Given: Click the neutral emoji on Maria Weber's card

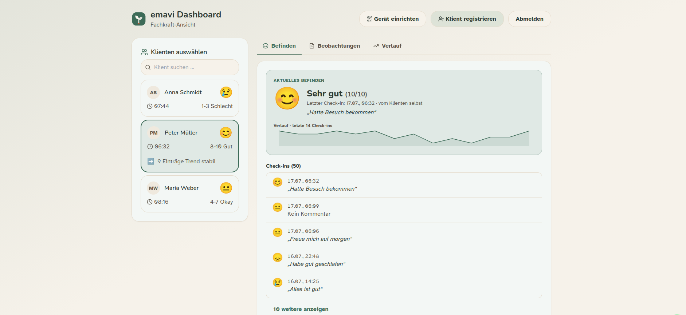Looking at the screenshot, I should coord(226,188).
